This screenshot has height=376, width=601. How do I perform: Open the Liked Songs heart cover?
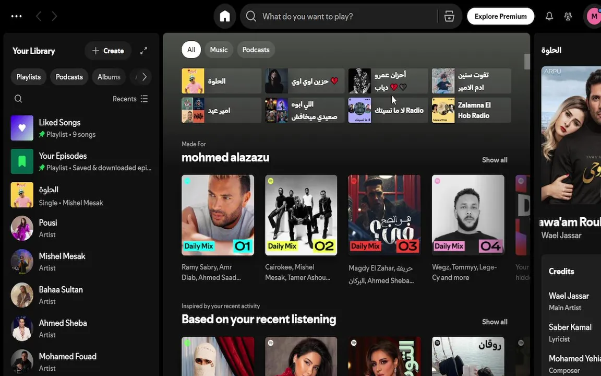point(22,128)
